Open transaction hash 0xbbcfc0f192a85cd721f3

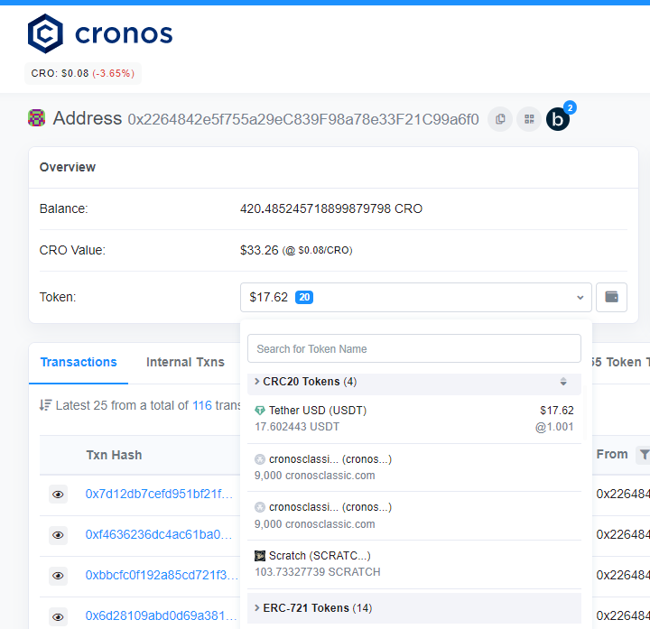(x=162, y=575)
